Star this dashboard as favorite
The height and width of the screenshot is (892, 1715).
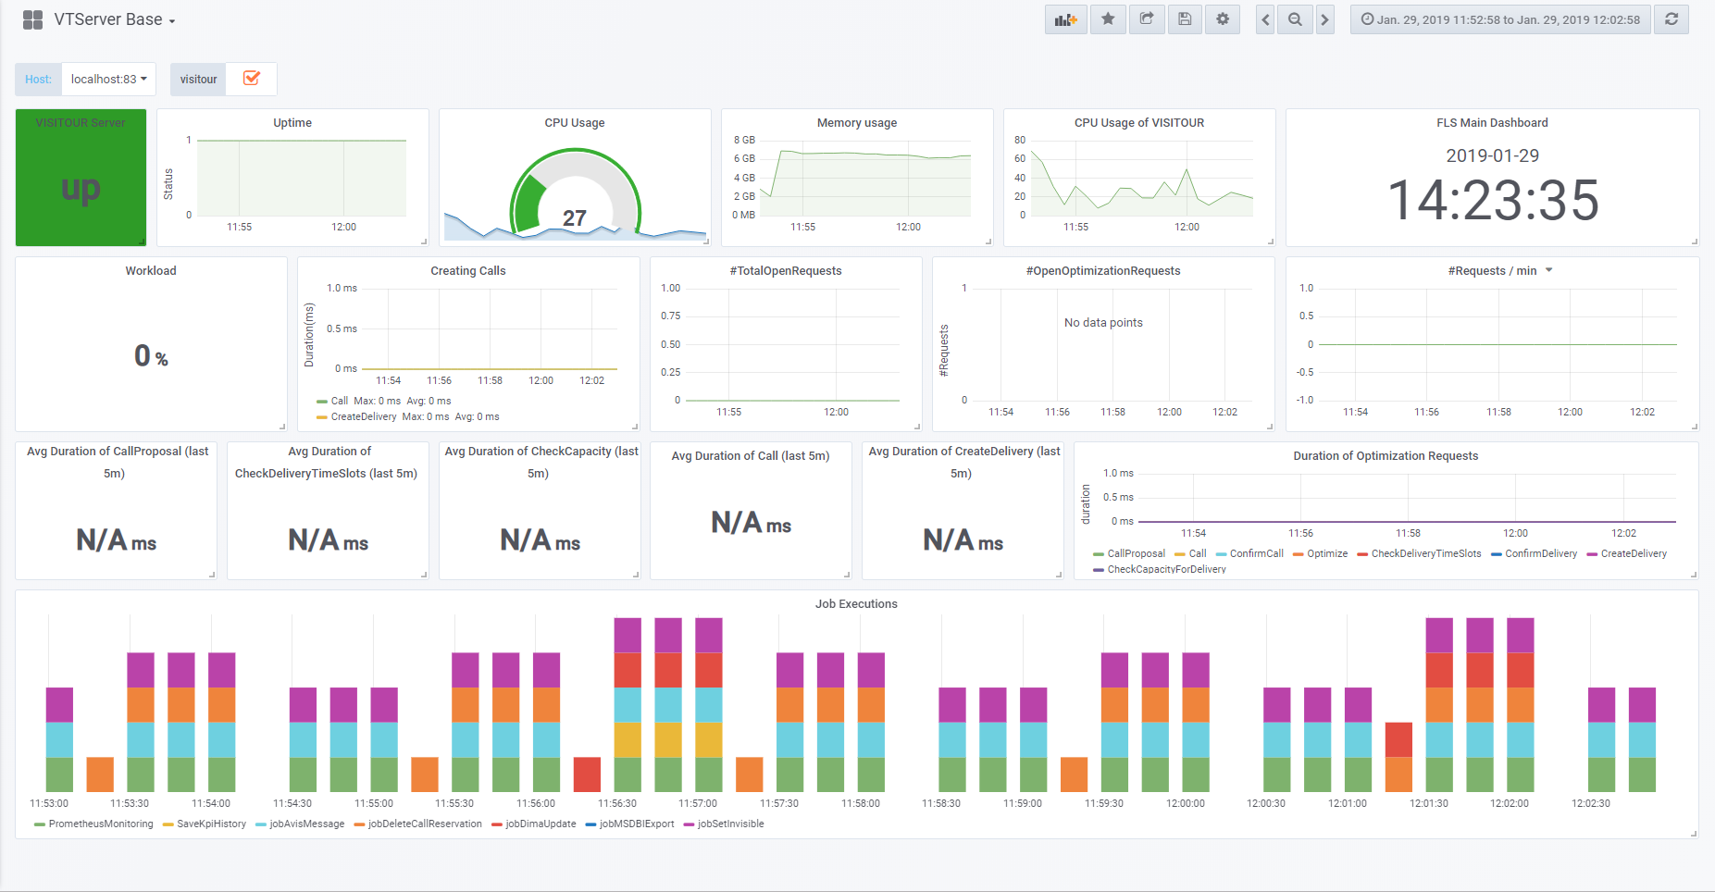coord(1108,19)
